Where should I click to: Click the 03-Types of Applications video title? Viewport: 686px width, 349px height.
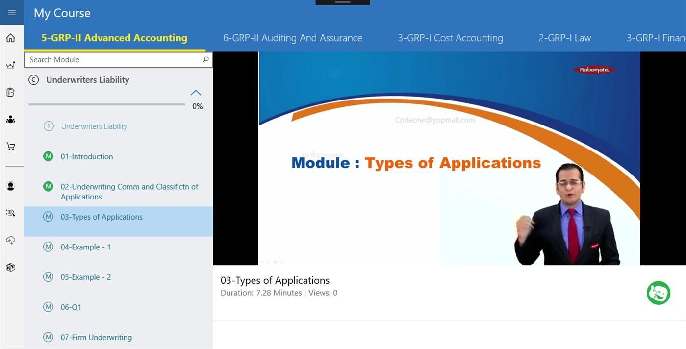[275, 280]
